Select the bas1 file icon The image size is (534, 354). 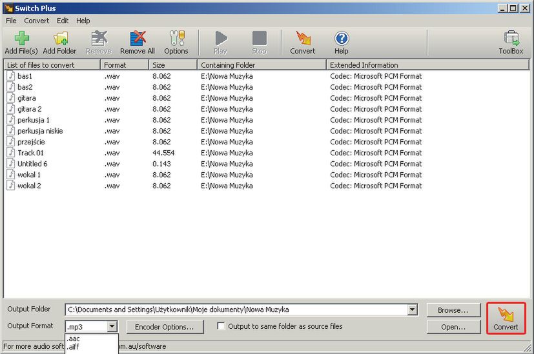(x=11, y=75)
